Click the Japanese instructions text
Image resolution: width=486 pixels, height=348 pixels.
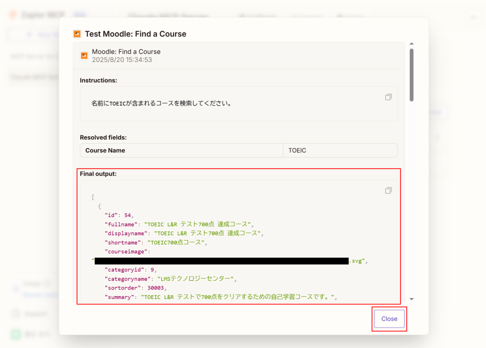point(161,103)
